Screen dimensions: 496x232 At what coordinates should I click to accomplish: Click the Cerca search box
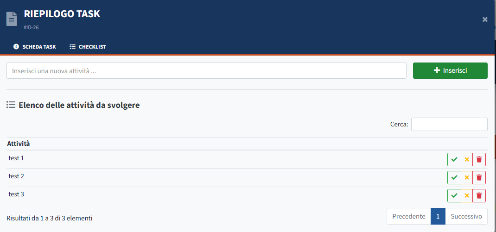click(x=449, y=124)
